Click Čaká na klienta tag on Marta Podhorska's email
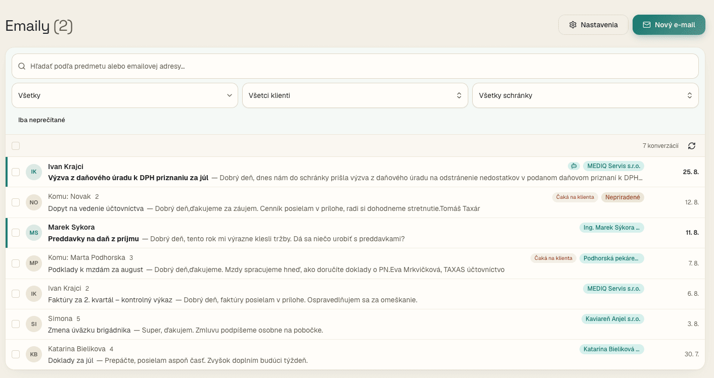This screenshot has width=714, height=378. (553, 258)
